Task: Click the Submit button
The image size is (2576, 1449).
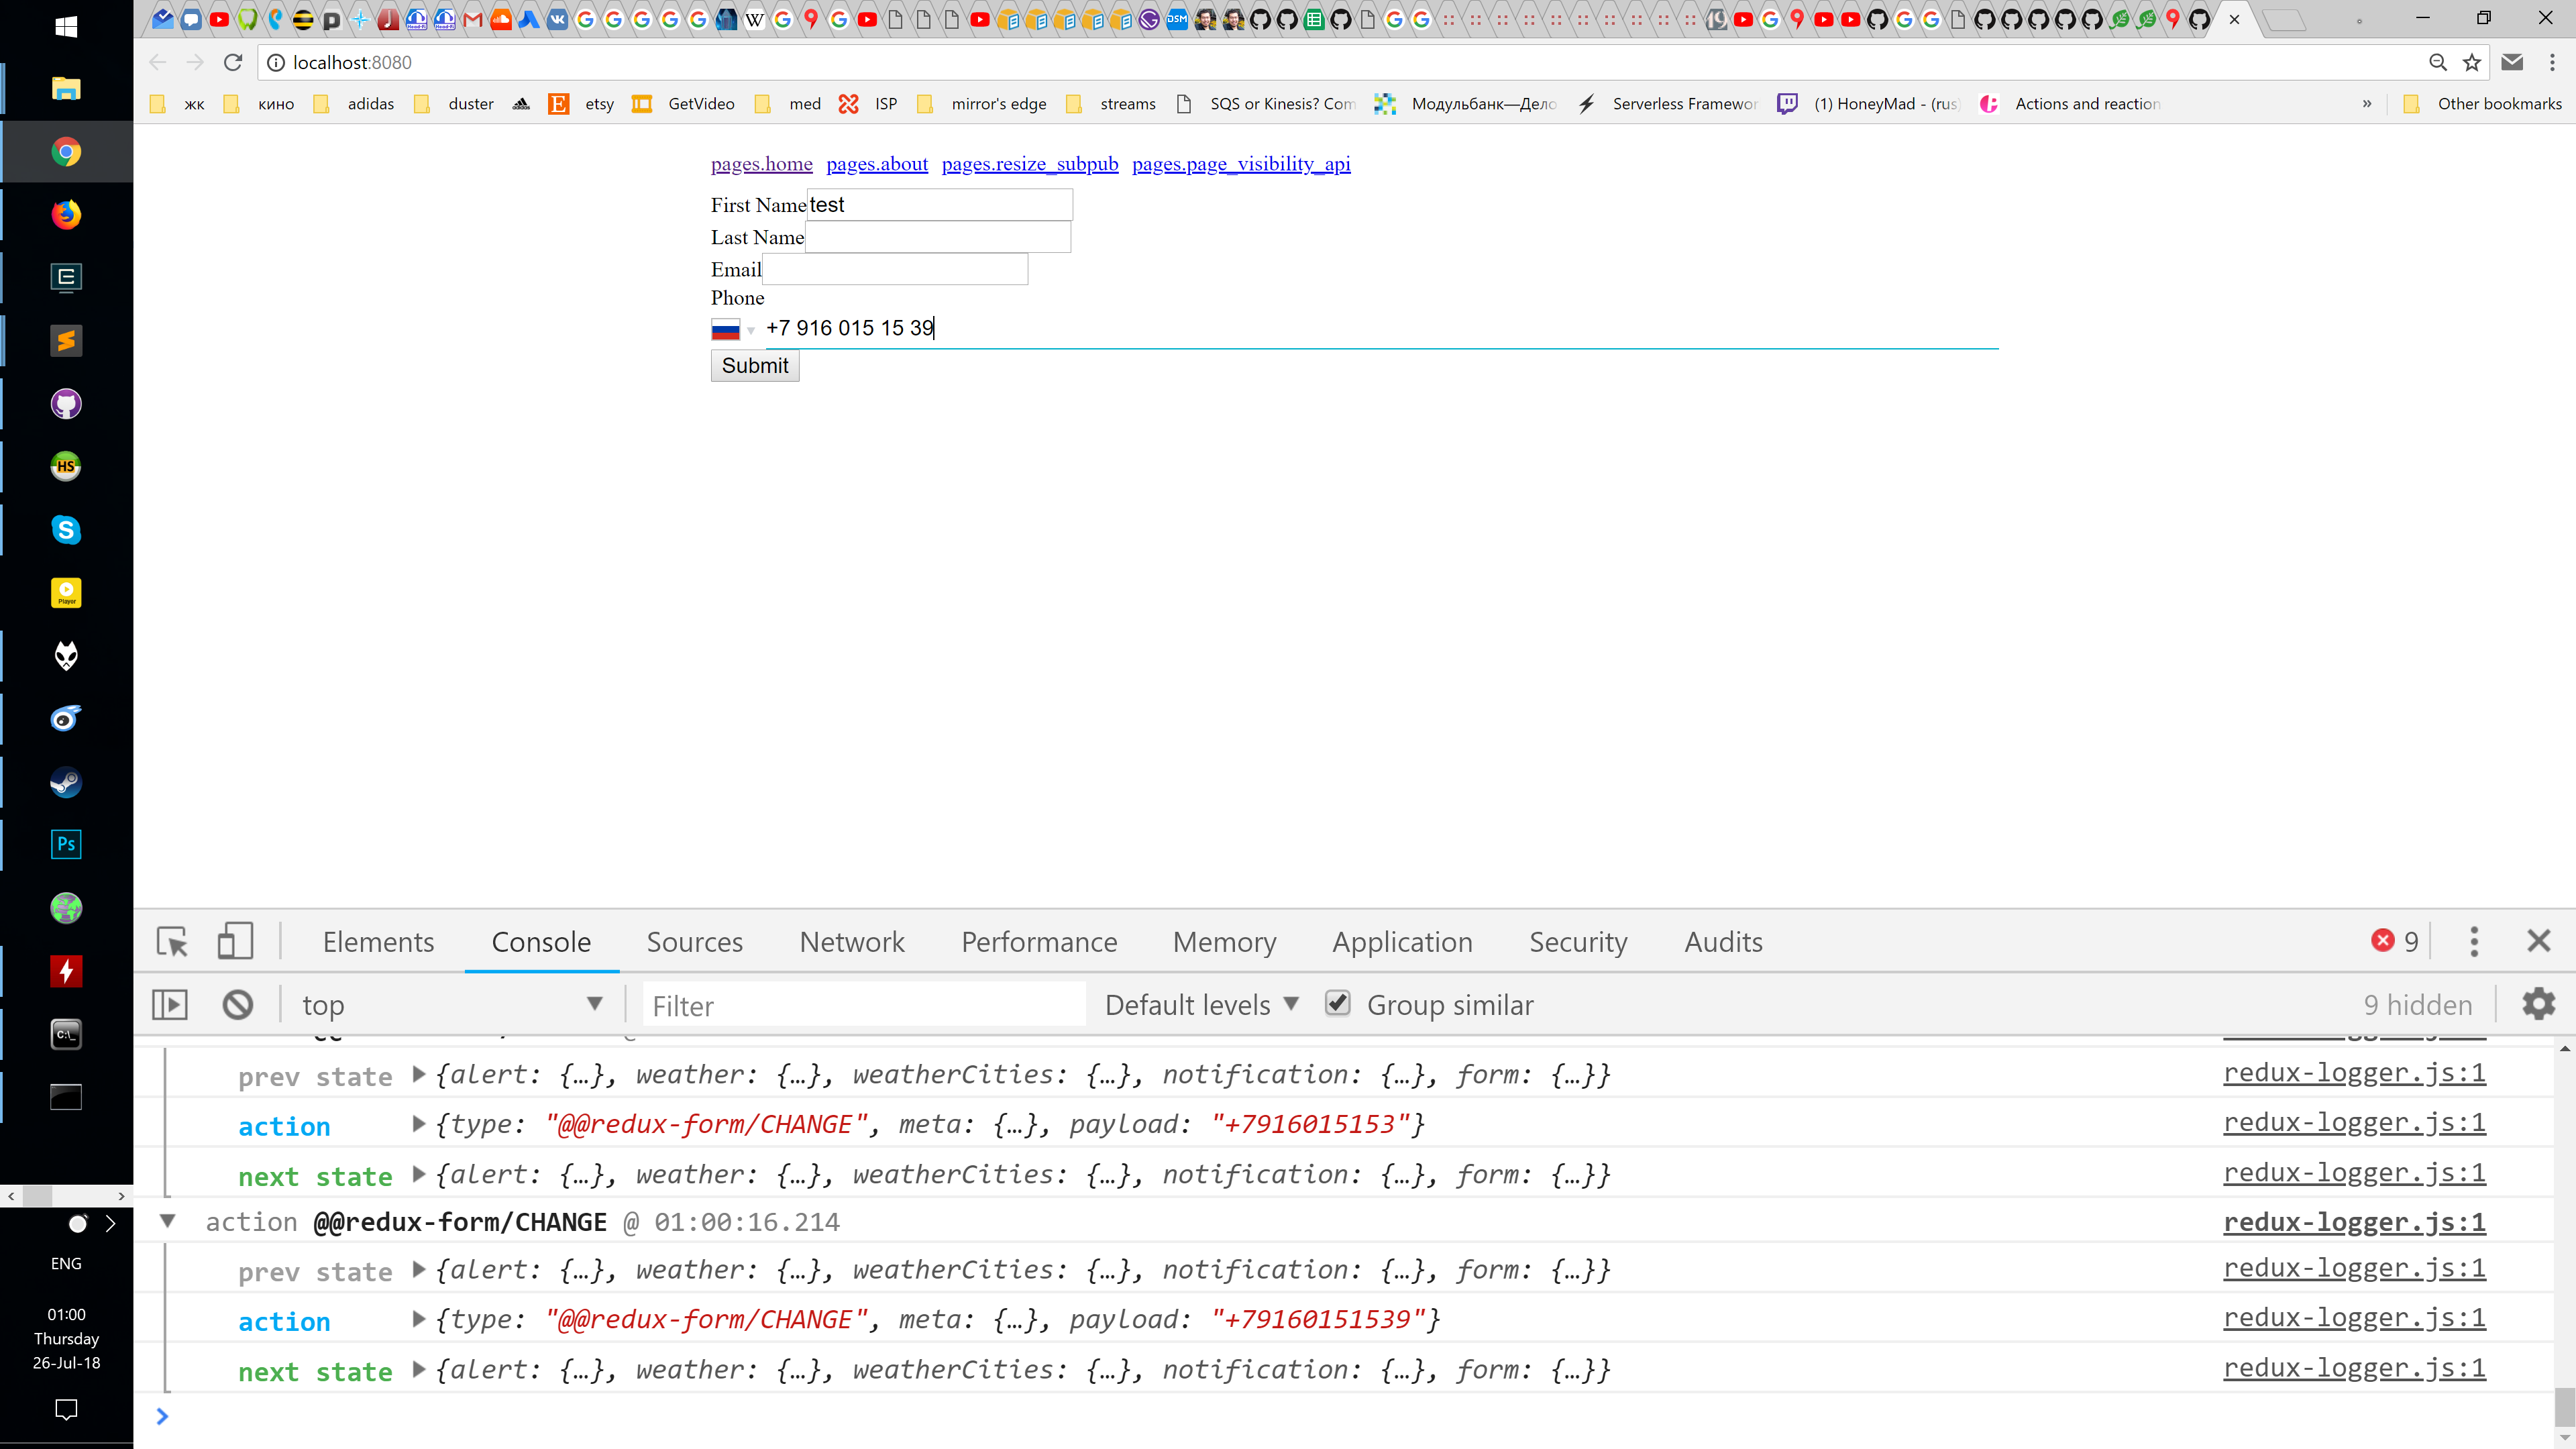Action: pos(754,365)
